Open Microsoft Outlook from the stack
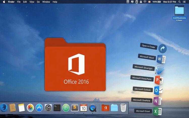Viewport: 189px width, 118px height. click(158, 90)
